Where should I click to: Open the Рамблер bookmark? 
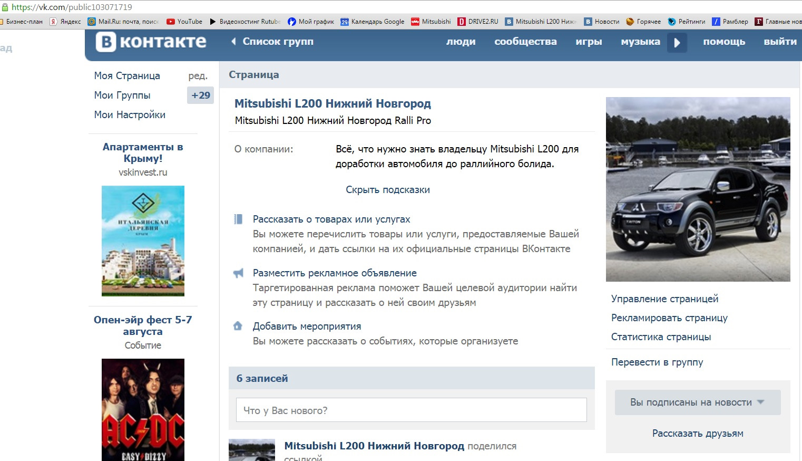pos(730,22)
